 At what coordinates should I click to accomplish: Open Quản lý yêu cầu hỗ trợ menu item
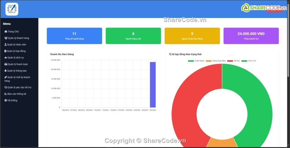[18, 87]
